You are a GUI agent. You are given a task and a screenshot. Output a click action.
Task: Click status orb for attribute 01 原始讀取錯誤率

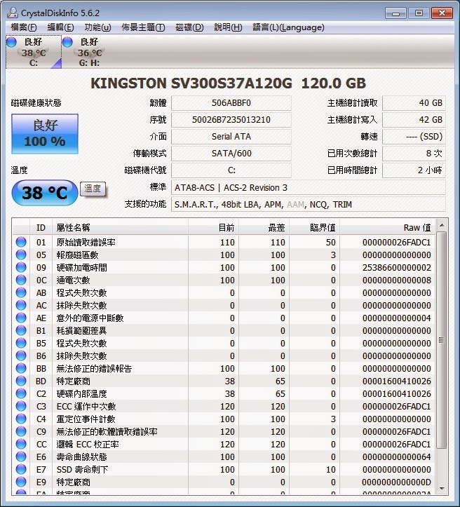(x=21, y=242)
